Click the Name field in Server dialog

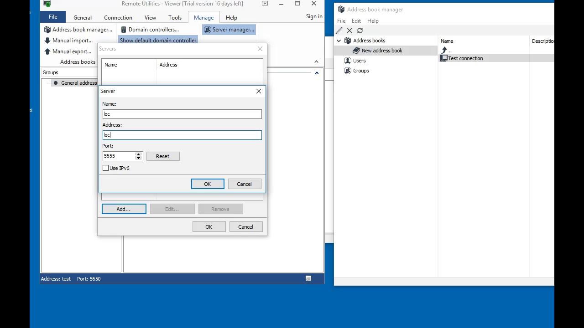182,114
